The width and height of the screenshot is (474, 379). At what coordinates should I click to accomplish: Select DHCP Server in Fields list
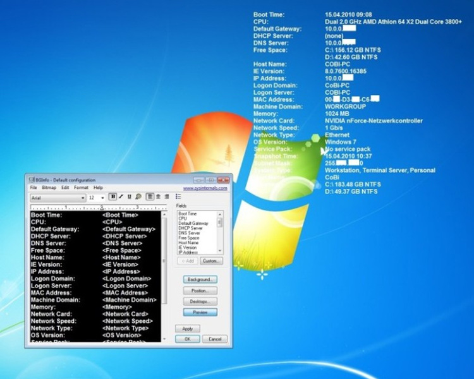(x=190, y=228)
